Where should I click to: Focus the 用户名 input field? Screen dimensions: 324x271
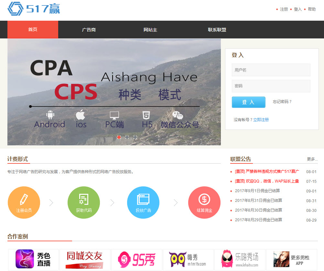[x=271, y=70]
